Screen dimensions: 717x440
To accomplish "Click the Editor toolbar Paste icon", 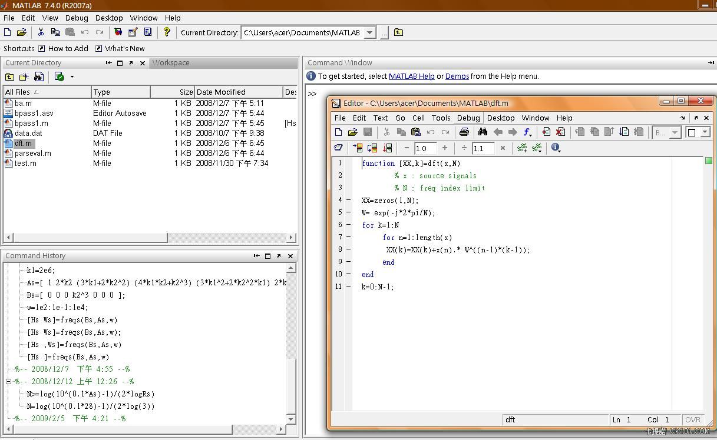I will (416, 132).
